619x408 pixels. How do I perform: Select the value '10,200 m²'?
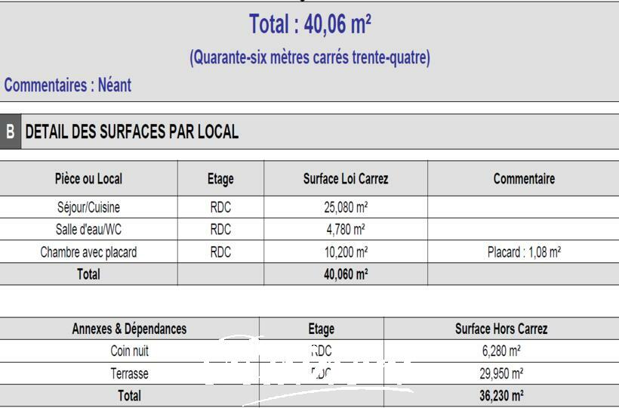point(346,252)
